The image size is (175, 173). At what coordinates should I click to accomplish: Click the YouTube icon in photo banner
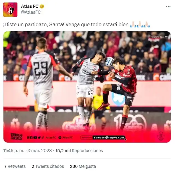(x=35, y=138)
